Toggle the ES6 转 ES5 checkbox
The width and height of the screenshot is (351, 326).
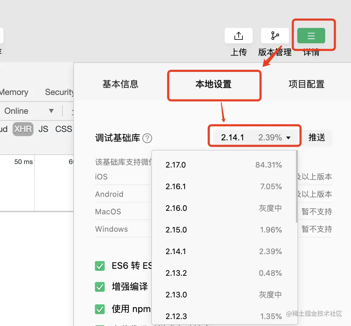[x=100, y=266]
